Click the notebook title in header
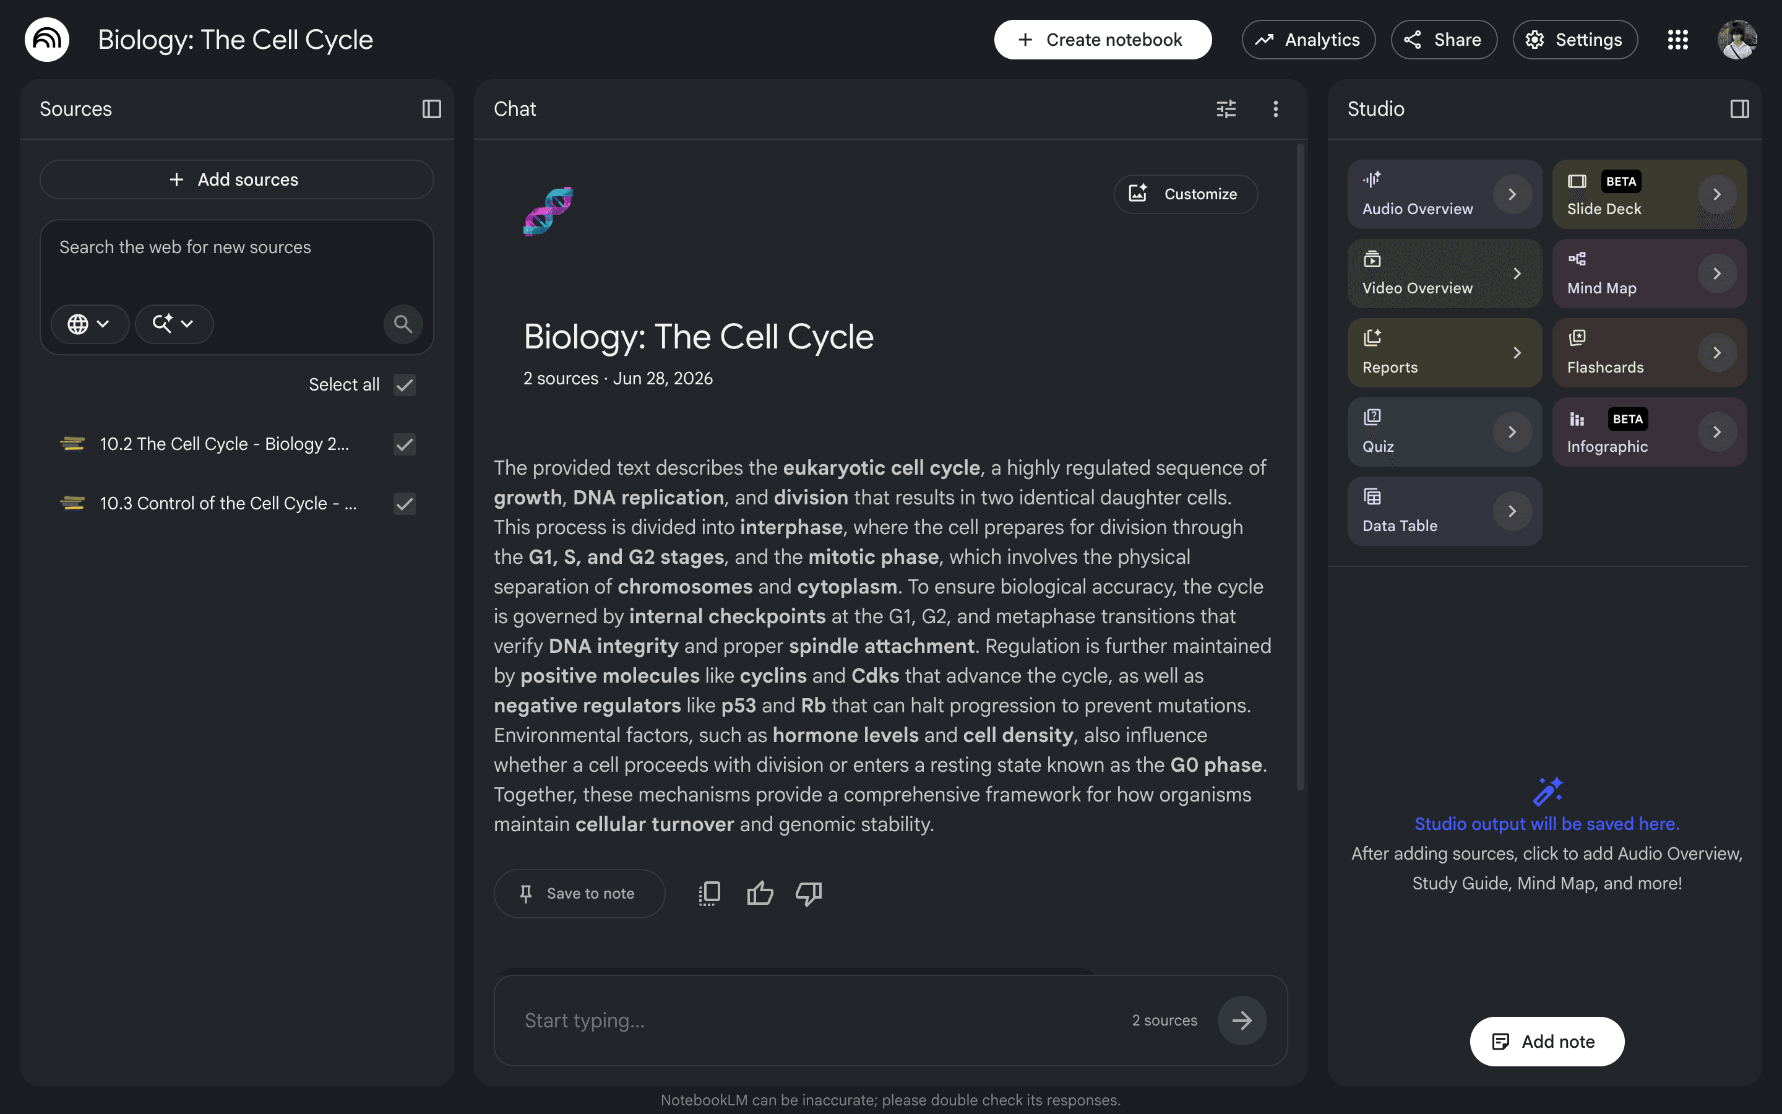This screenshot has height=1114, width=1782. [x=236, y=40]
